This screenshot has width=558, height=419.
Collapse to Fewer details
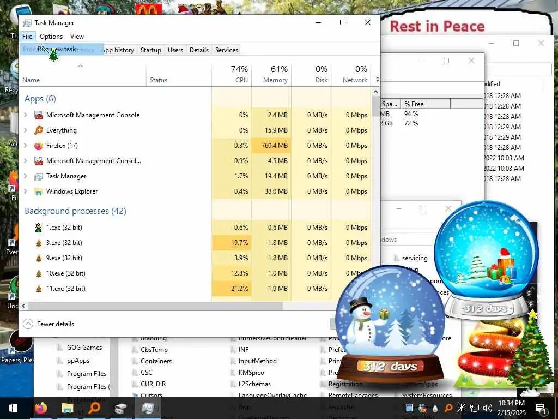(48, 324)
